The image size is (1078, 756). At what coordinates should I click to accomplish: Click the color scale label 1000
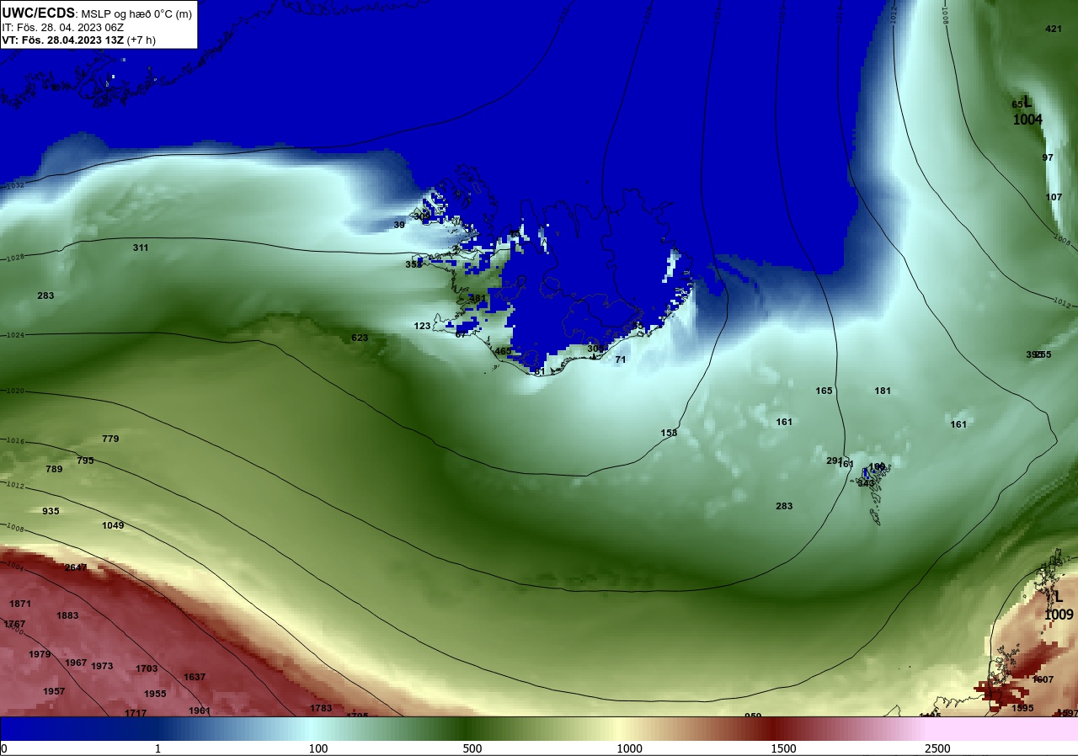[x=629, y=748]
